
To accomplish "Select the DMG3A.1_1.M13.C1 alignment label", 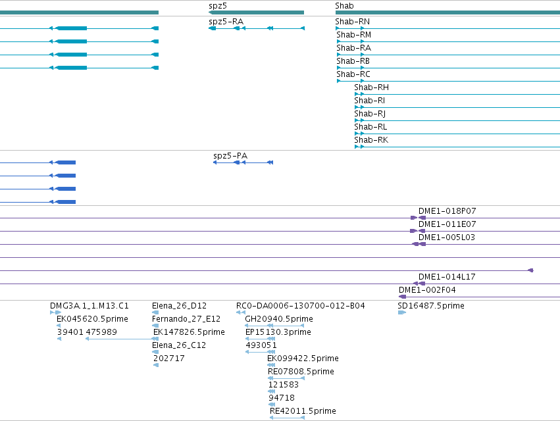I will (x=89, y=306).
